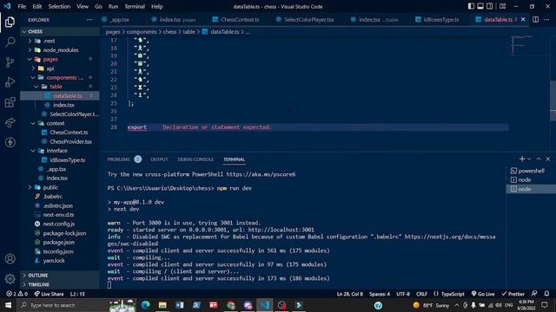Open package.json in explorer
The height and width of the screenshot is (312, 556).
[60, 243]
